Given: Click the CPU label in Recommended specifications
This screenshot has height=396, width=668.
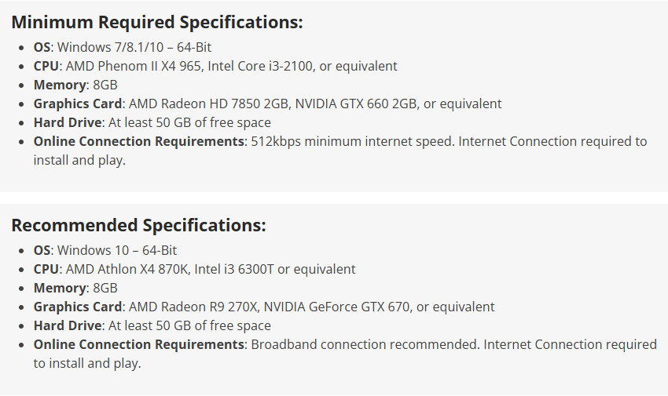Looking at the screenshot, I should pyautogui.click(x=46, y=269).
